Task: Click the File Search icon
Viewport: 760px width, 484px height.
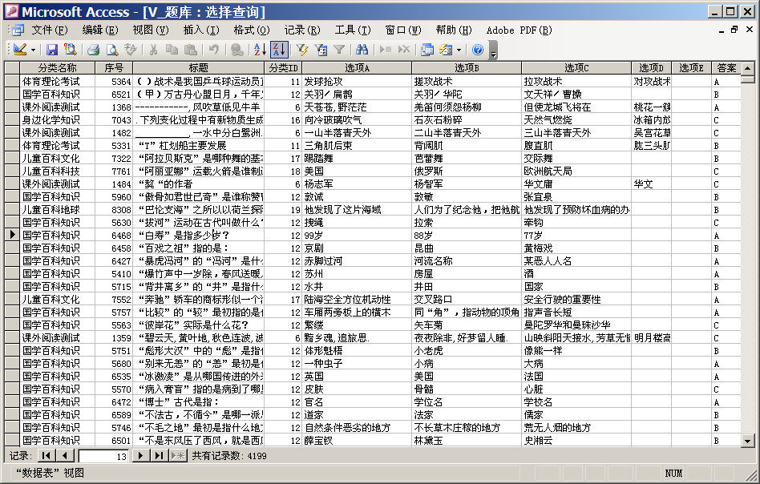Action: pos(71,50)
